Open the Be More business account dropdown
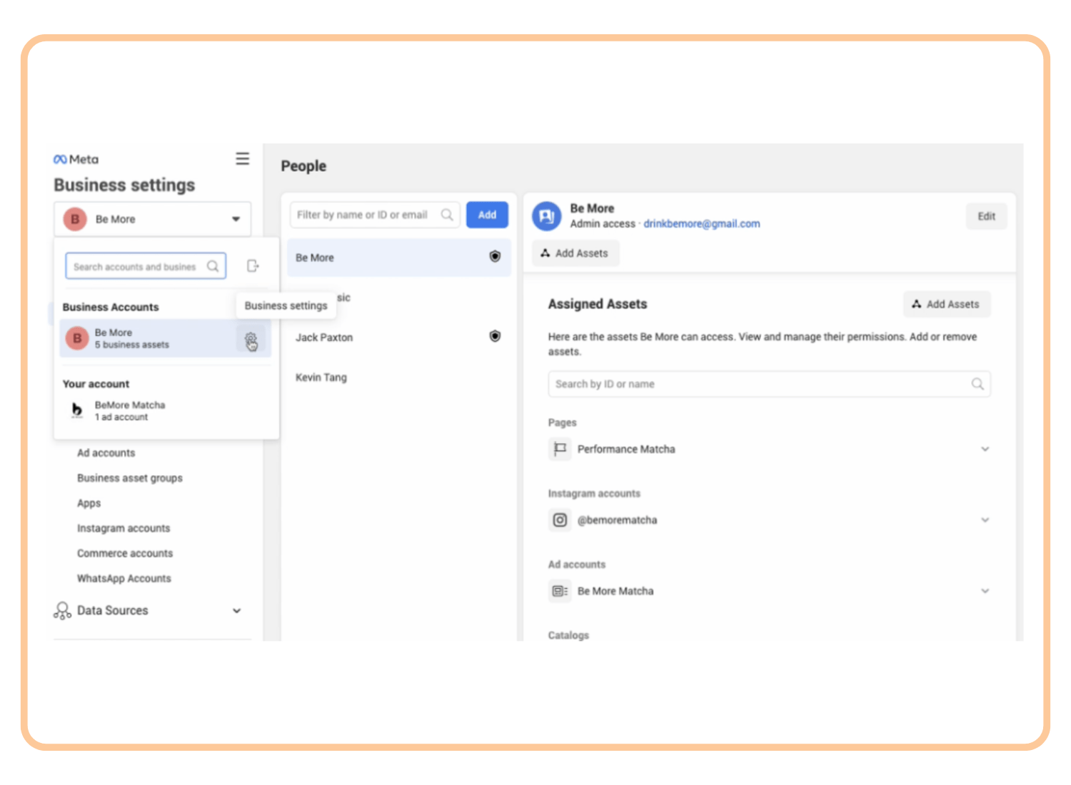This screenshot has width=1071, height=785. click(x=152, y=219)
